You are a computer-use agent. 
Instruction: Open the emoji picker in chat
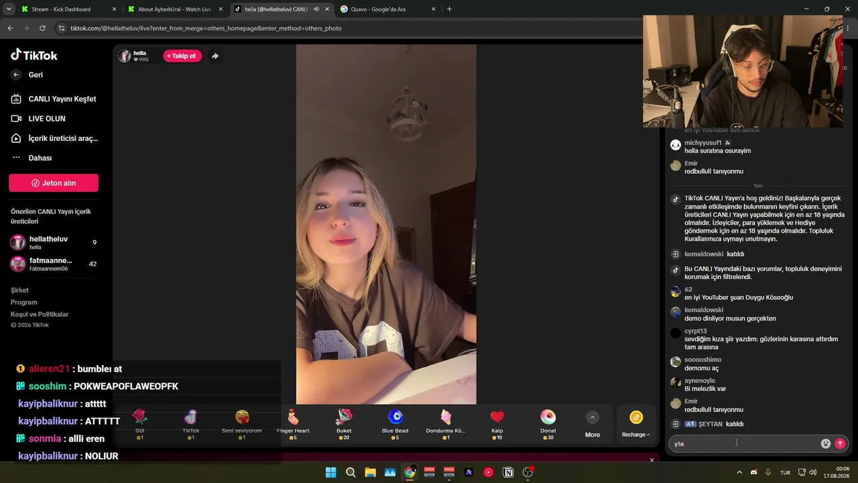pos(826,443)
